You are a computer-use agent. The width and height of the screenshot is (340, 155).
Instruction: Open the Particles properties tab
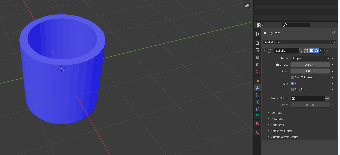258,95
